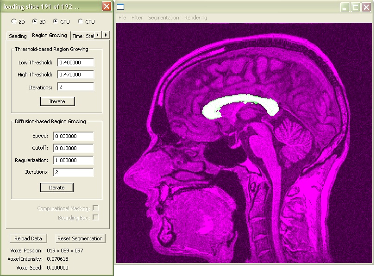Viewport: 374px width, 276px height.
Task: Click the Low Threshold input field
Action: click(75, 63)
